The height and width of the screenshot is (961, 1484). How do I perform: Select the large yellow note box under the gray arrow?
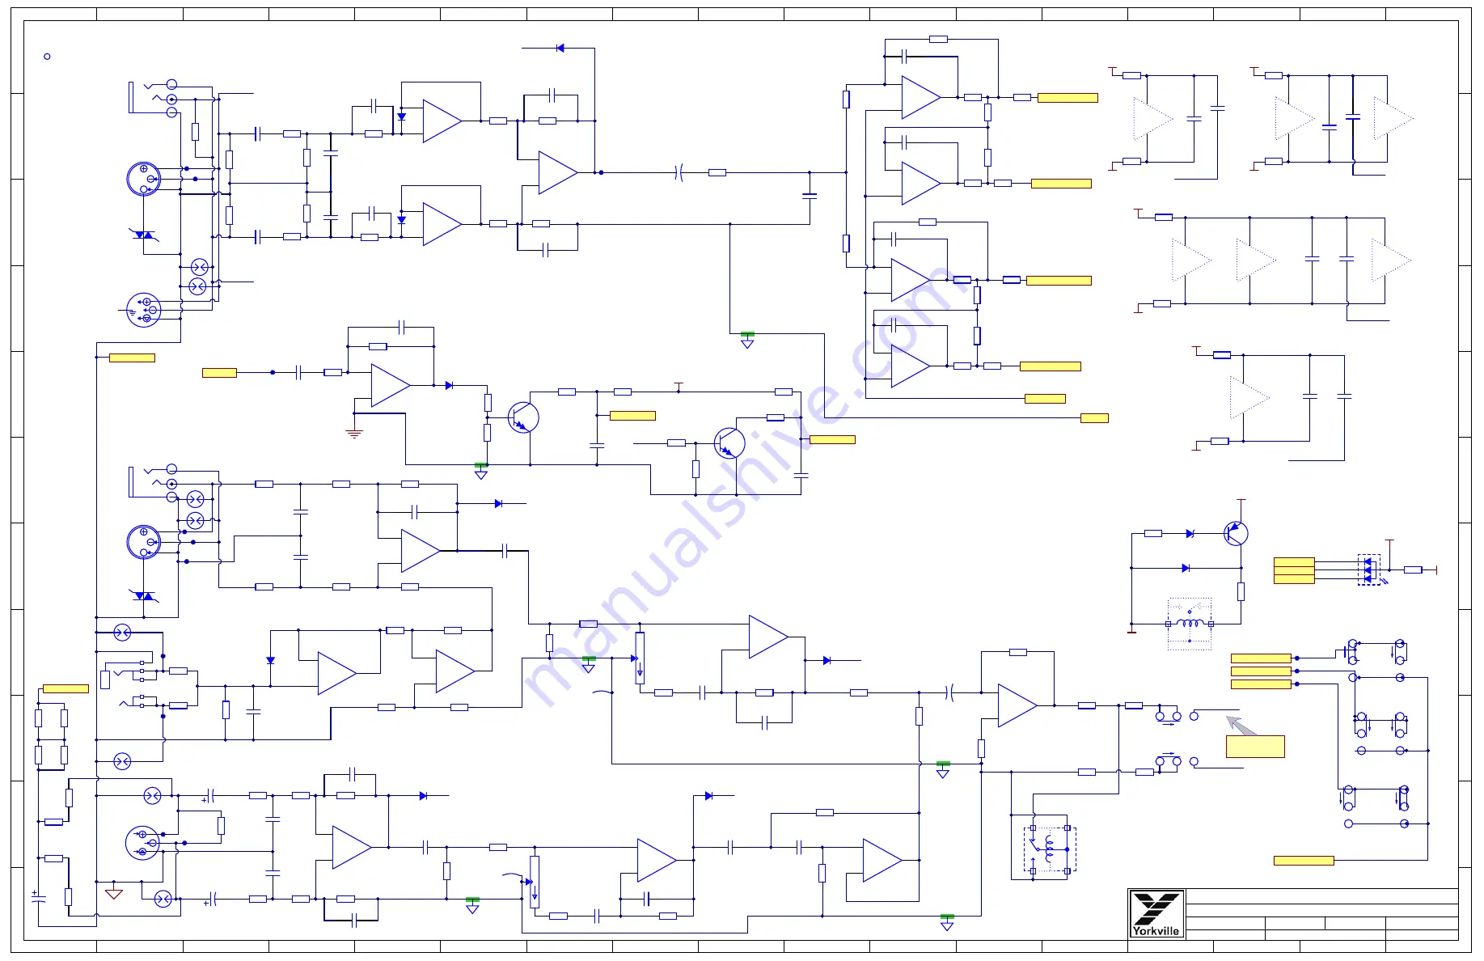click(x=1255, y=747)
